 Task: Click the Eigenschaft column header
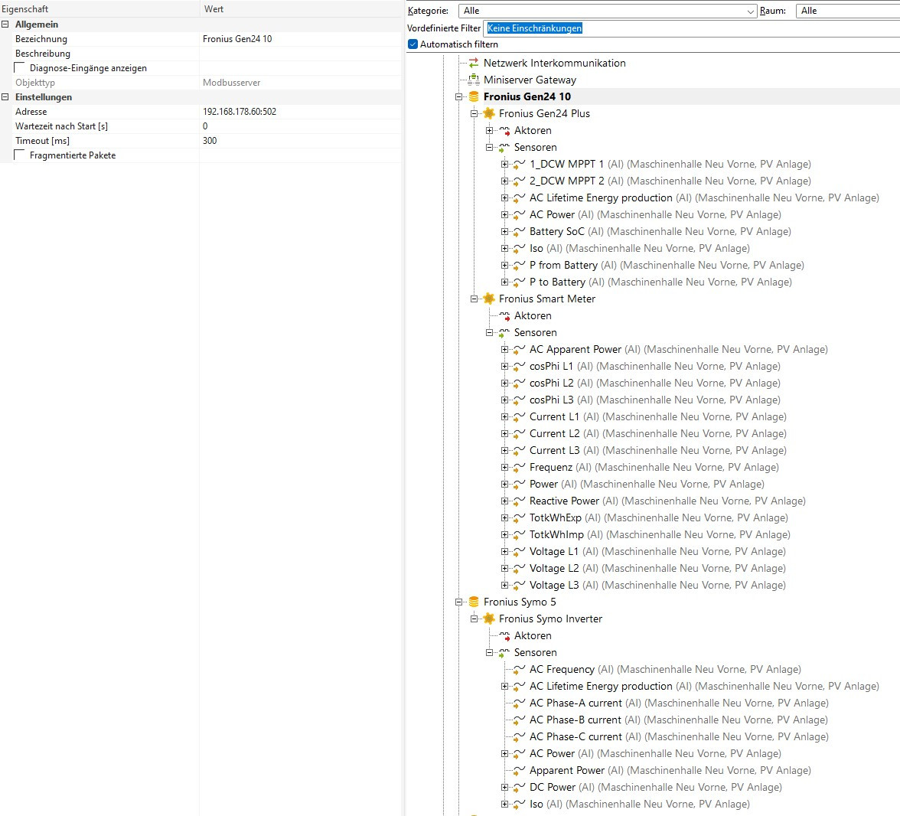coord(99,9)
